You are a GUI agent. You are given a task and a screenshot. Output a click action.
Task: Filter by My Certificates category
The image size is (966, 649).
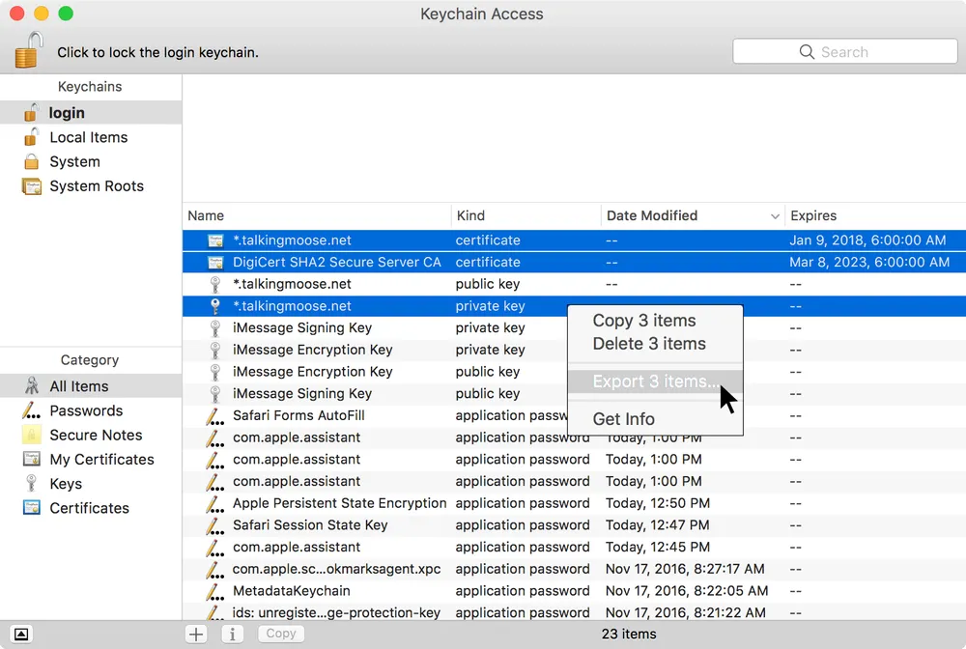click(x=91, y=460)
